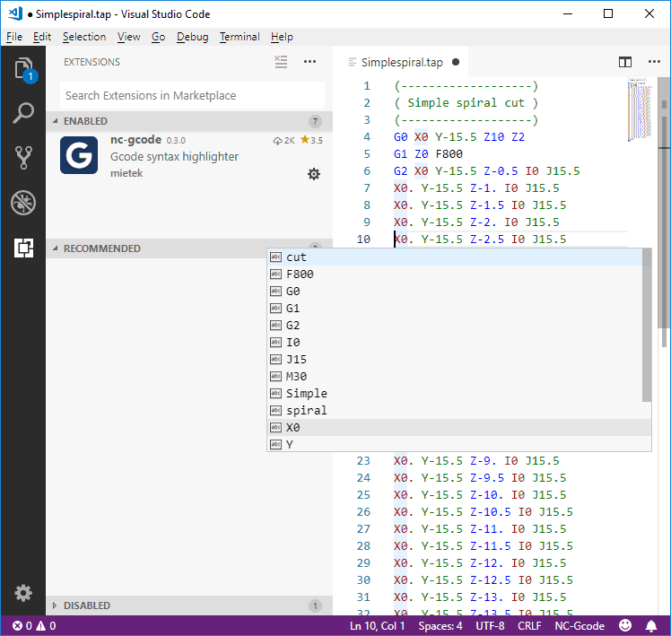The image size is (671, 636).
Task: Click the DISABLED count badge 1
Action: point(315,606)
